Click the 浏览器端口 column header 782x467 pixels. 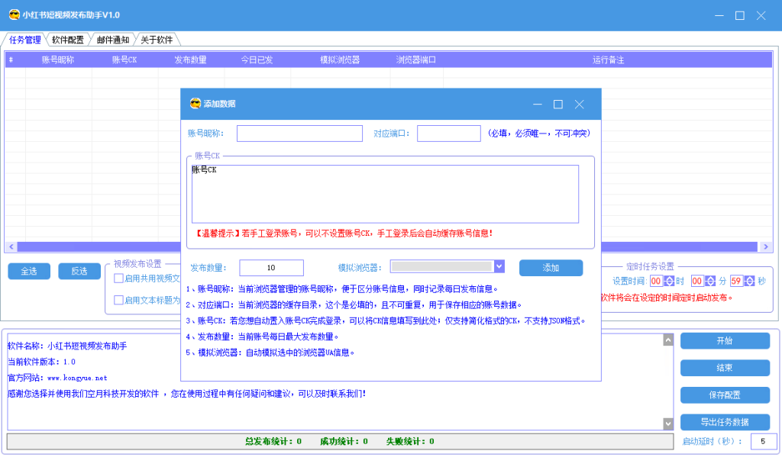click(x=416, y=60)
